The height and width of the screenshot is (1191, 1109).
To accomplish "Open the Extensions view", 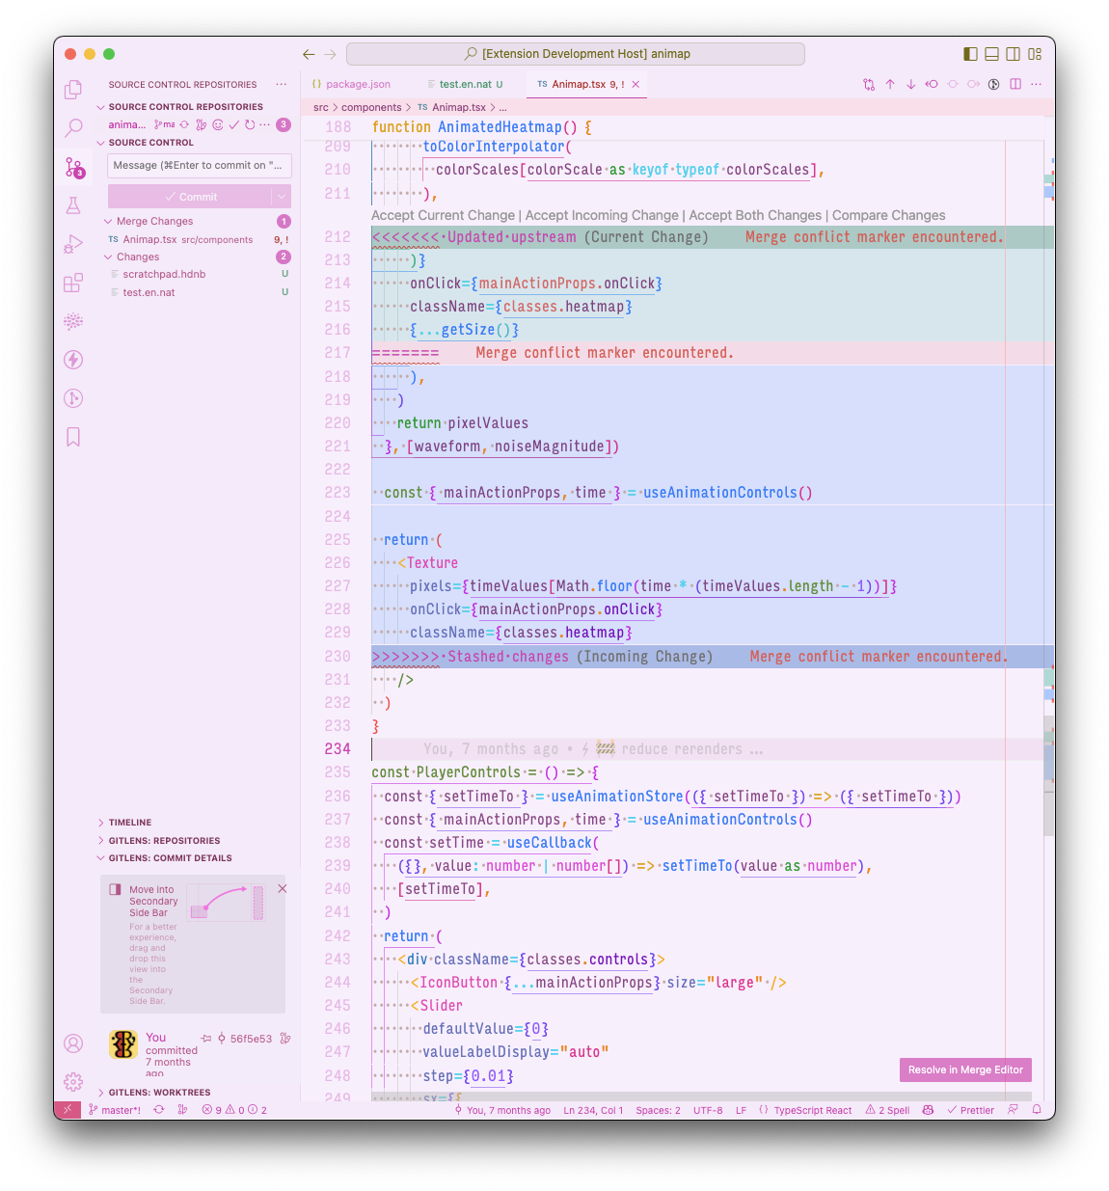I will 73,283.
